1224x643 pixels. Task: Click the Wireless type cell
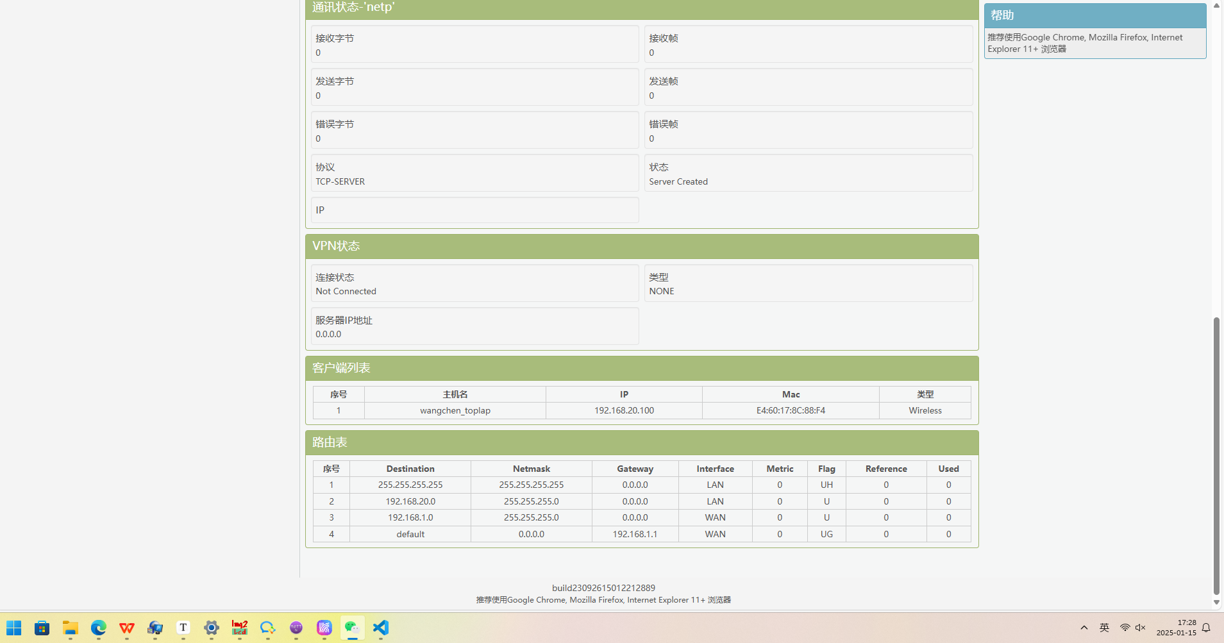pyautogui.click(x=925, y=410)
